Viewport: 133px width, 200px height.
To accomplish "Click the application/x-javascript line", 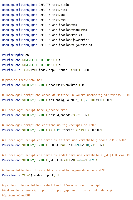I will pyautogui.click(x=47, y=45).
